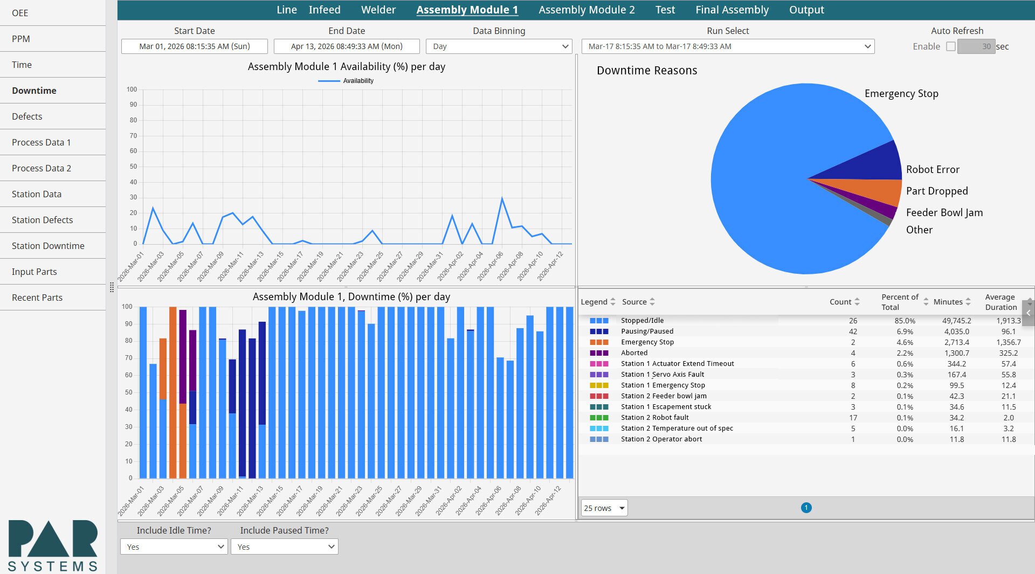This screenshot has width=1035, height=574.
Task: Sort table by Source column
Action: pyautogui.click(x=638, y=302)
